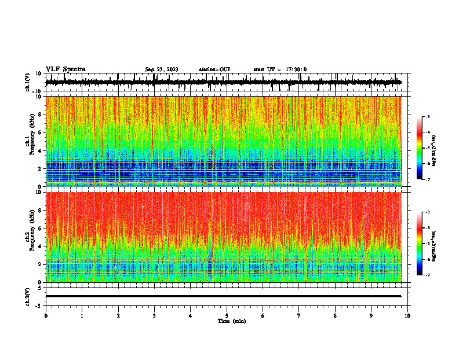The width and height of the screenshot is (459, 354).
Task: Click the ch.1 spectrogram plot area
Action: coord(223,141)
